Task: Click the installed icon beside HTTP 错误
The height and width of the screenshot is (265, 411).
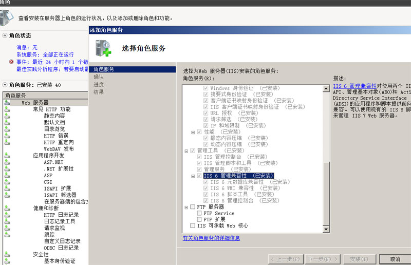Action: [x=7, y=136]
